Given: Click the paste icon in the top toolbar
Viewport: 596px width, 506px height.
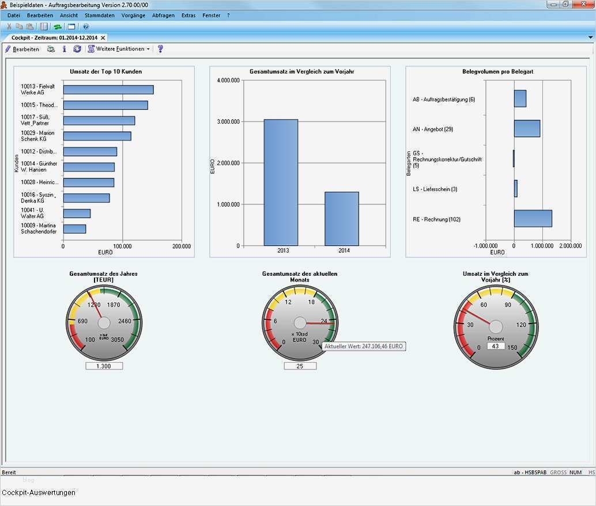Looking at the screenshot, I should (29, 26).
